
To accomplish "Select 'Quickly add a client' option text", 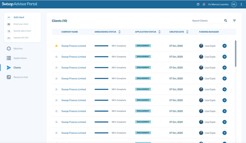I will [x=22, y=31].
